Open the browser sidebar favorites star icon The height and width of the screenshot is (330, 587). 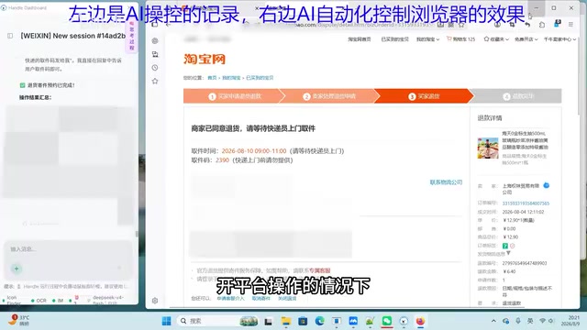point(155,82)
